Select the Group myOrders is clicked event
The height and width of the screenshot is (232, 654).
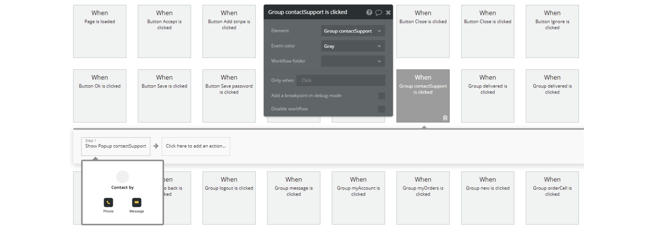[423, 198]
